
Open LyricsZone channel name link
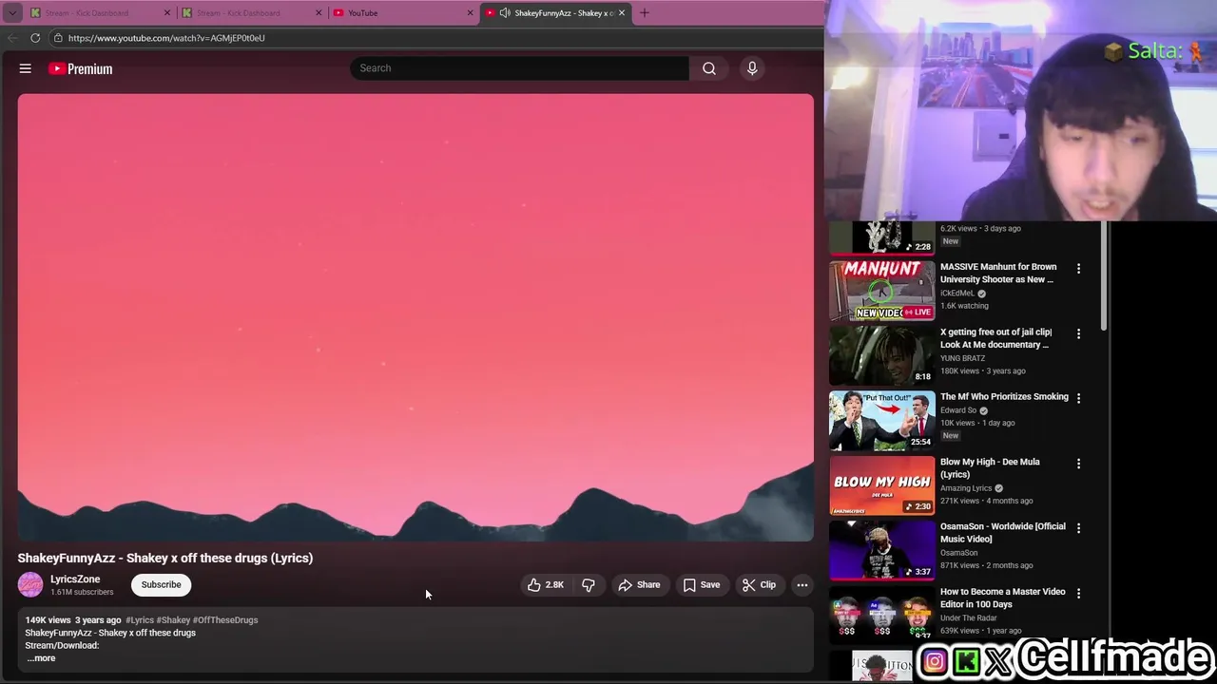click(75, 579)
